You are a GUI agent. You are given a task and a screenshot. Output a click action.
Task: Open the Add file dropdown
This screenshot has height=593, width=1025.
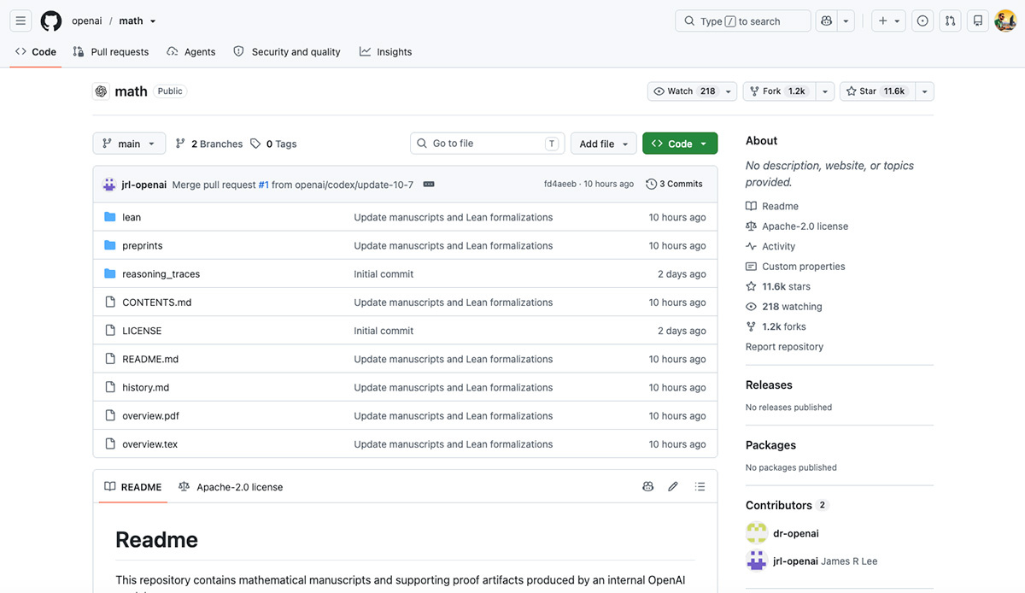tap(604, 144)
